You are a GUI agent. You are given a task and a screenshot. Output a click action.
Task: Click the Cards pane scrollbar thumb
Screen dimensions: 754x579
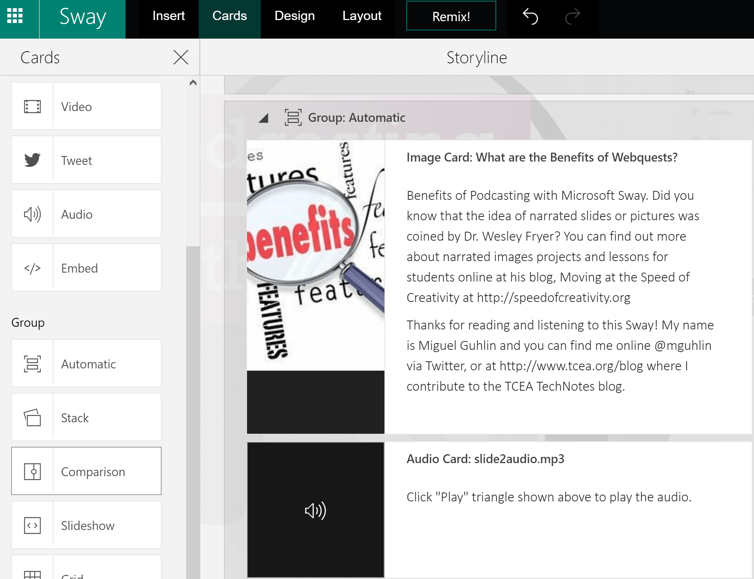tap(193, 412)
